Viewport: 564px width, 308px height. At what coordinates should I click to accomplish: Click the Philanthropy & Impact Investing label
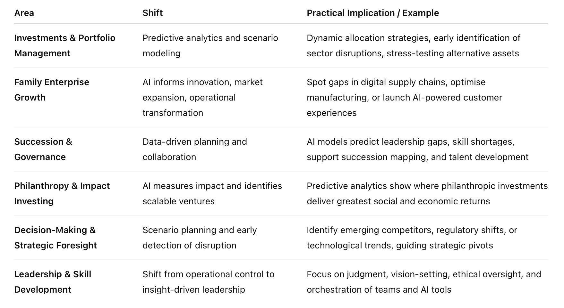[62, 193]
